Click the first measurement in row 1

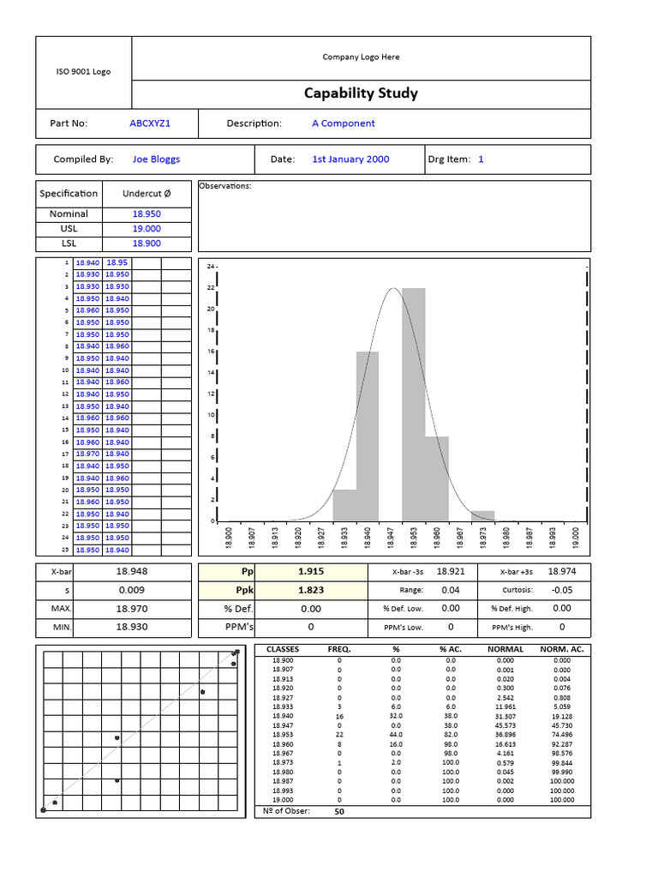coord(88,262)
